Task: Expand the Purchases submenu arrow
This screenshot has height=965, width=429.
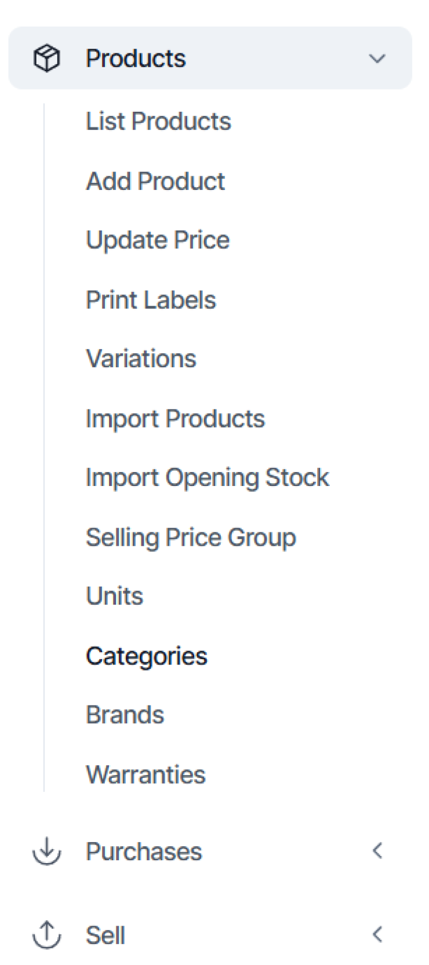Action: click(x=377, y=851)
